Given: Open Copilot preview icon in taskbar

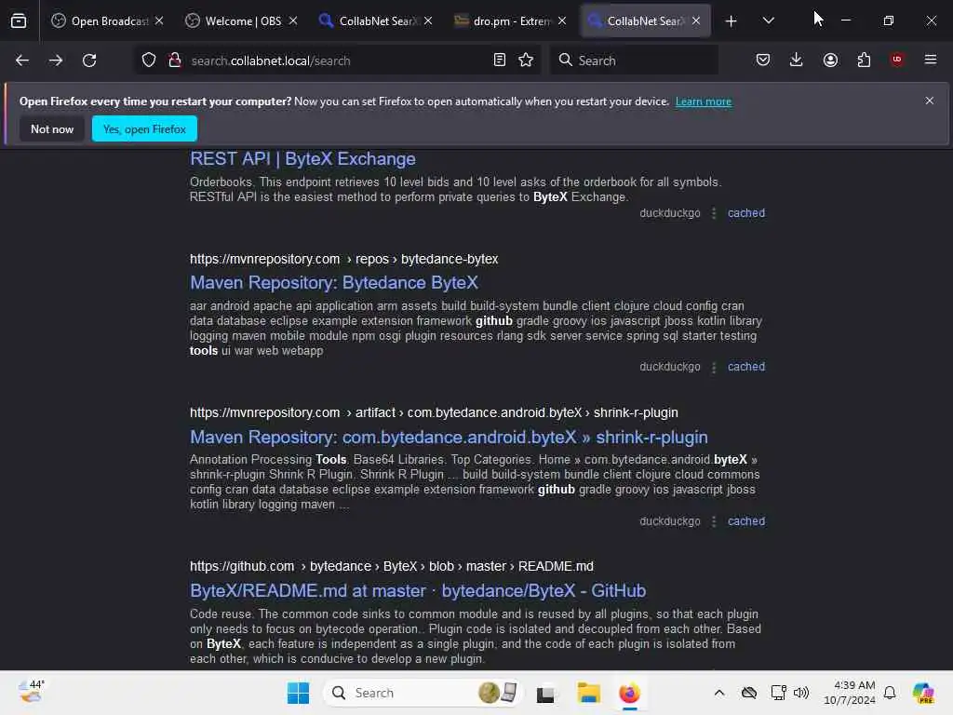Looking at the screenshot, I should pyautogui.click(x=923, y=693).
